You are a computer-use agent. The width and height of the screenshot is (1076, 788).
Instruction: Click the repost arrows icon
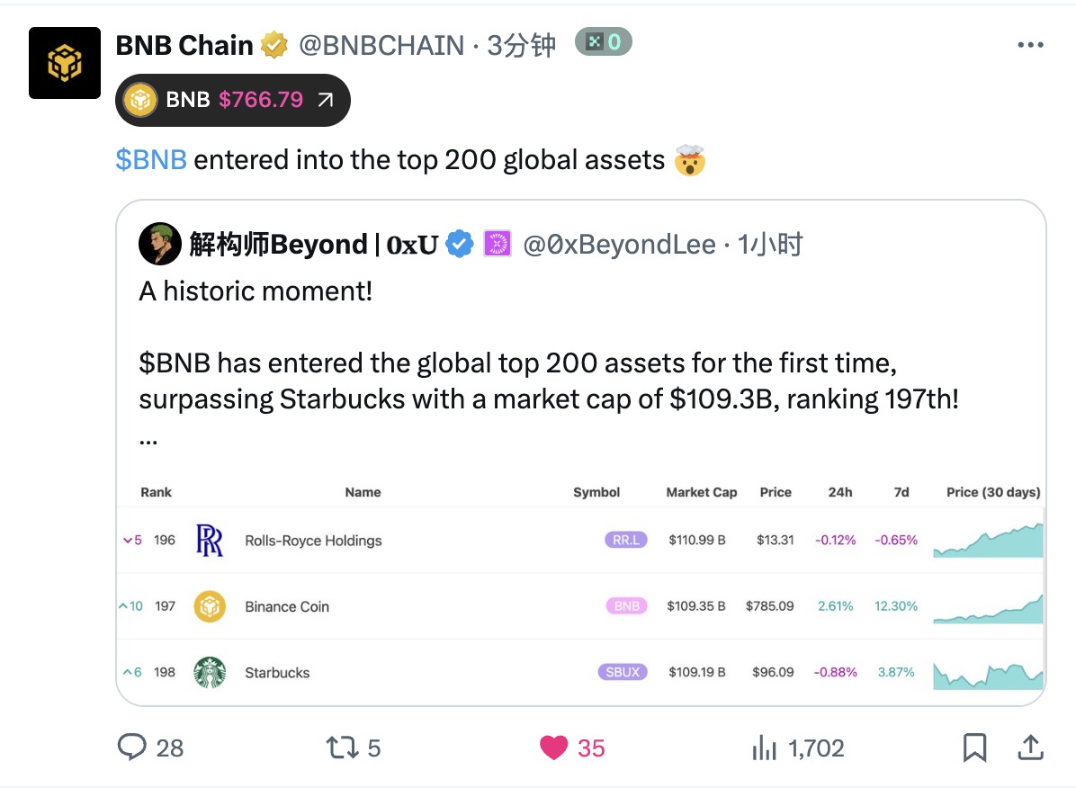(342, 748)
